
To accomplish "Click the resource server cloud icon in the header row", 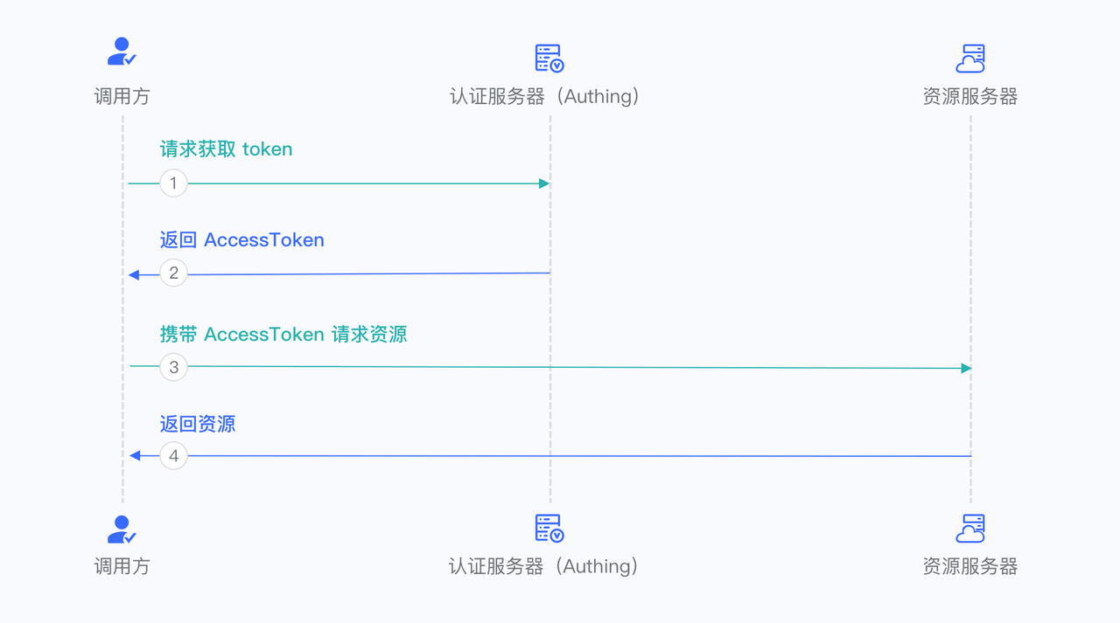I will [x=970, y=59].
